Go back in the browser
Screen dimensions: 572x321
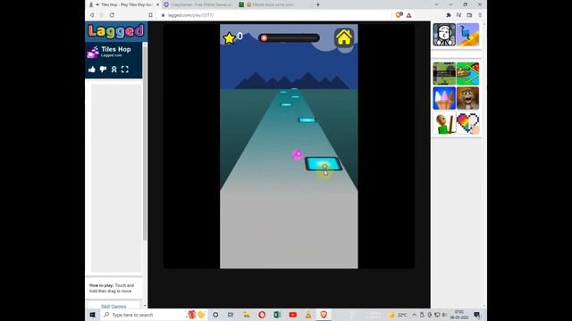point(92,15)
